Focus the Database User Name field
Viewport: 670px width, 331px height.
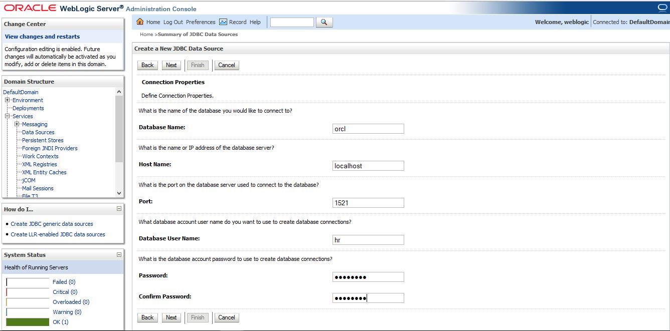(x=368, y=240)
